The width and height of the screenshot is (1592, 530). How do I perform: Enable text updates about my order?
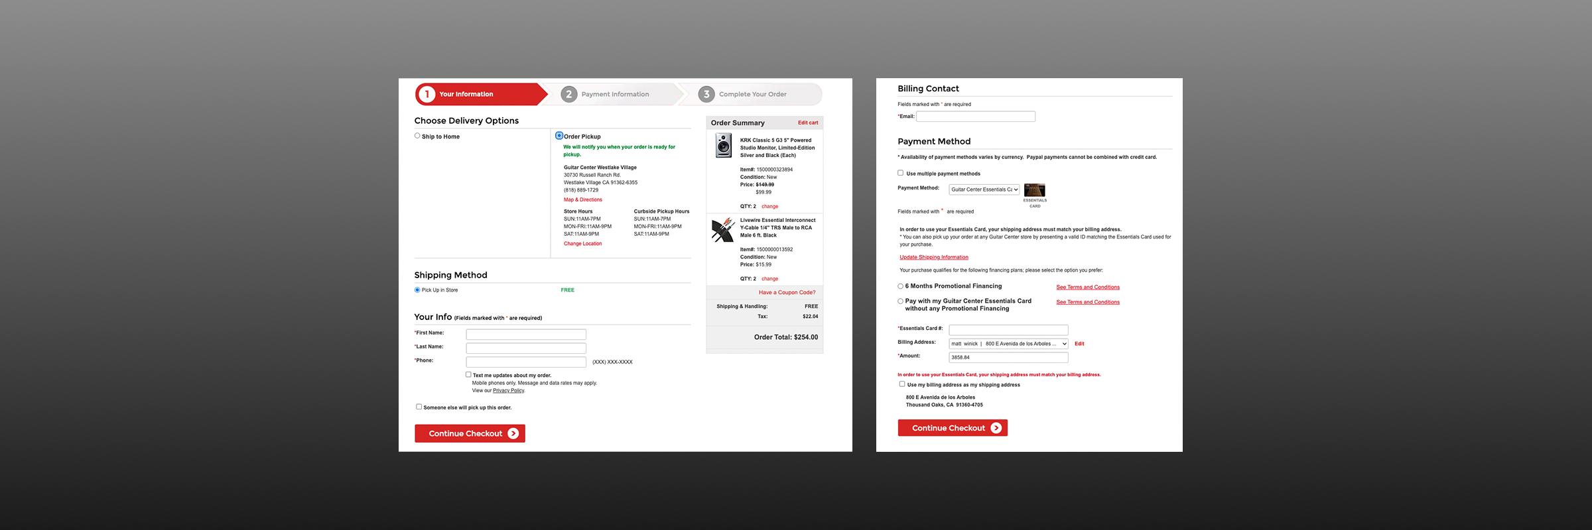coord(468,374)
